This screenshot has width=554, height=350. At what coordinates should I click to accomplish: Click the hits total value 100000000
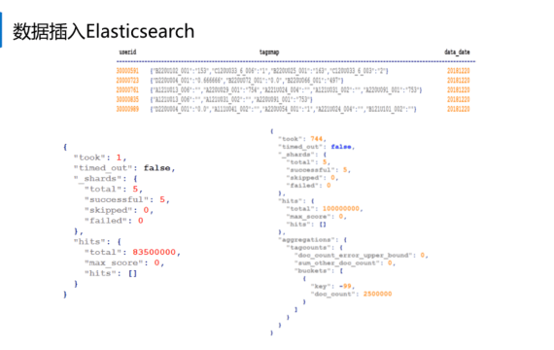point(341,209)
